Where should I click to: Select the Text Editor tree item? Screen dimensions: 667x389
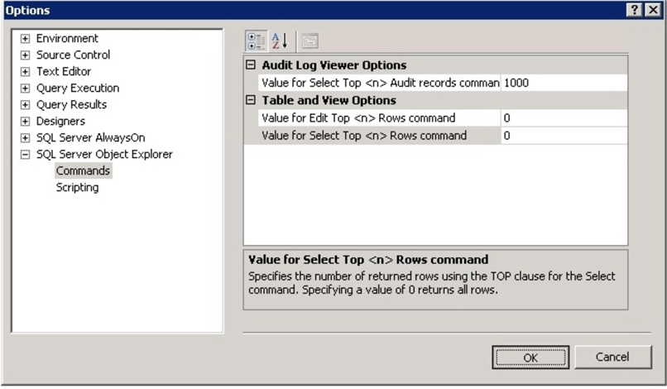pyautogui.click(x=64, y=71)
